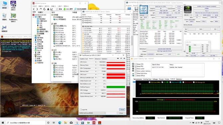Open the Memory Clock sensor dropdown in GPU-Z

(96, 65)
